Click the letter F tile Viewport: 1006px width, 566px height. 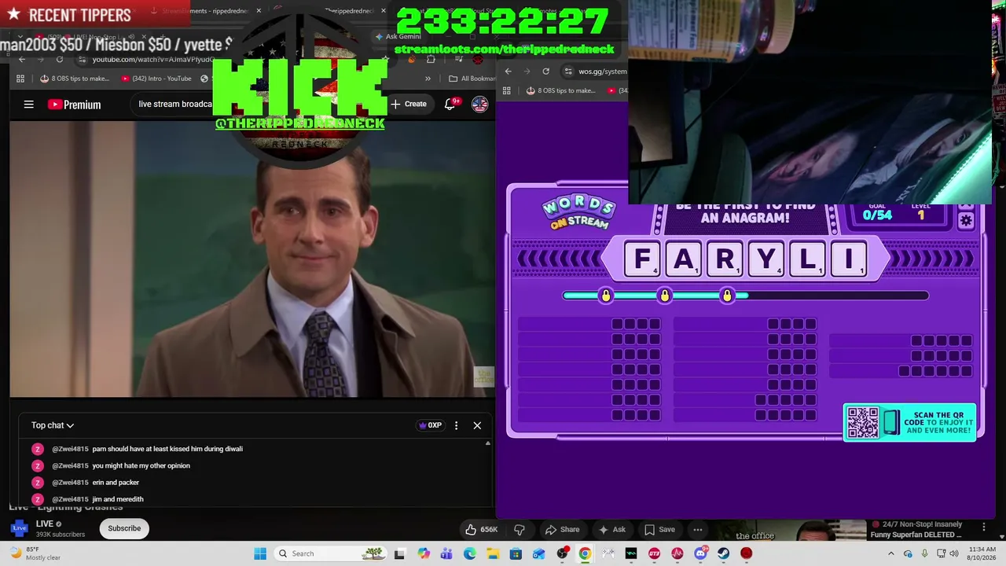pos(643,259)
